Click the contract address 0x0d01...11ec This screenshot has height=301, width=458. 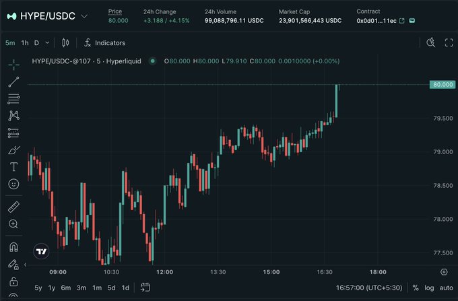[377, 21]
